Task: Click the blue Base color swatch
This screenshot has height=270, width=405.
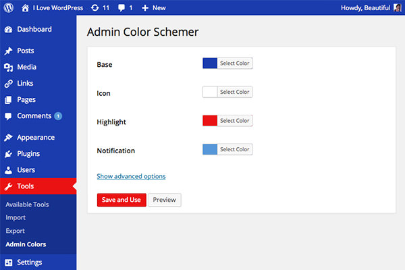Action: (x=210, y=63)
